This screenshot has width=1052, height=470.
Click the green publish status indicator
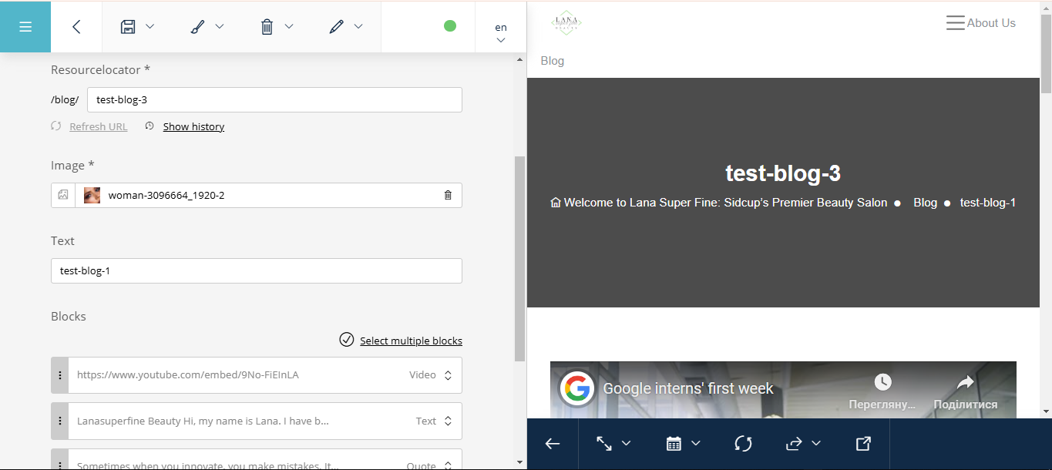click(450, 26)
